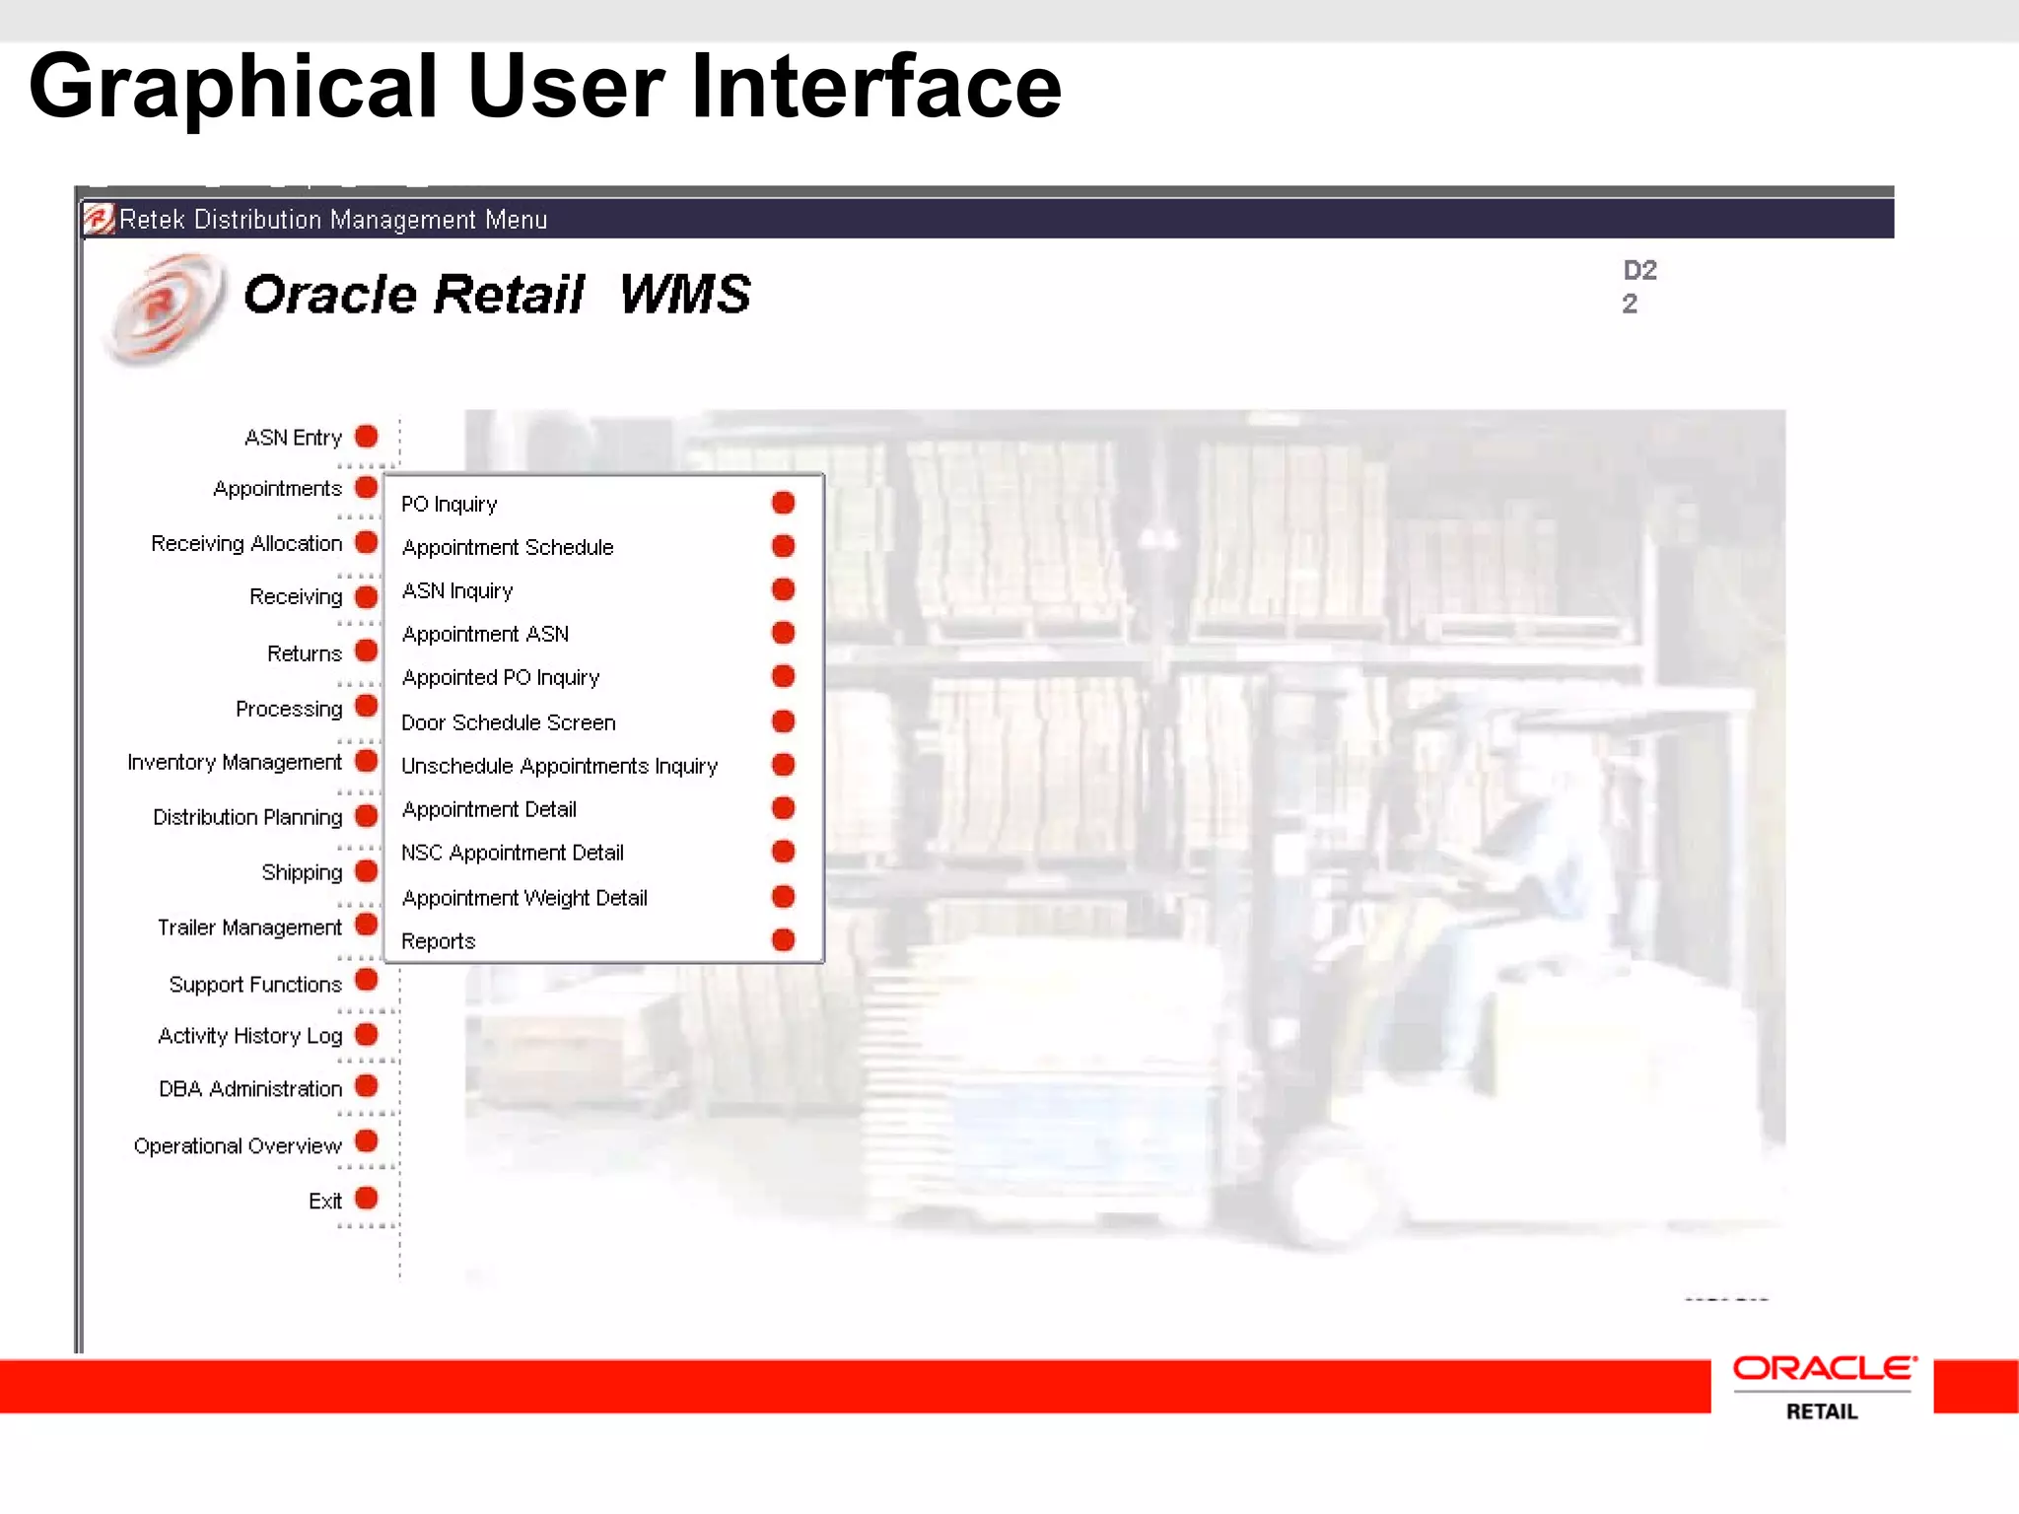This screenshot has width=2019, height=1514.
Task: Click the Retek Distribution Management Menu title
Action: (x=333, y=220)
